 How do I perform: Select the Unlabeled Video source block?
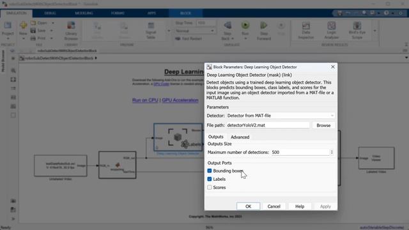(x=61, y=165)
